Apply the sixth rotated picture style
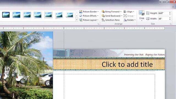The image size is (176, 99). (x=59, y=15)
